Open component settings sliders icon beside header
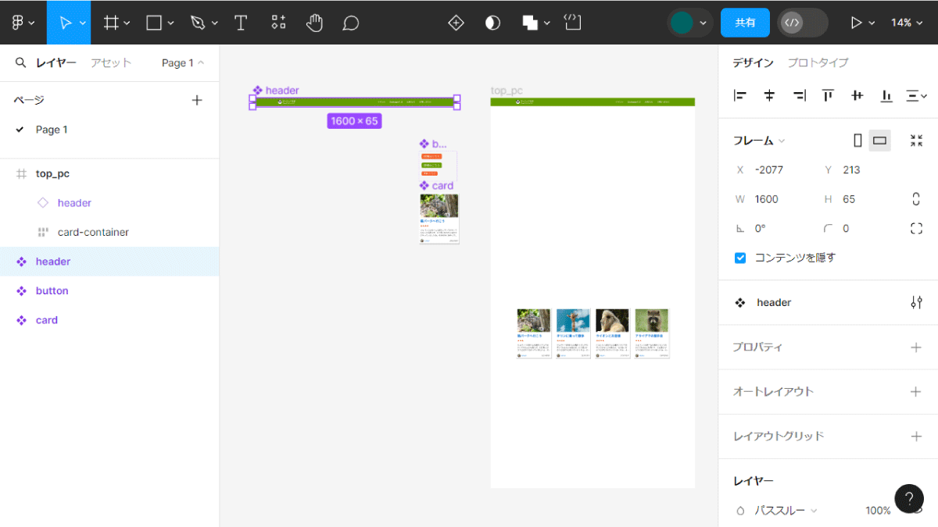Image resolution: width=938 pixels, height=527 pixels. [x=916, y=302]
